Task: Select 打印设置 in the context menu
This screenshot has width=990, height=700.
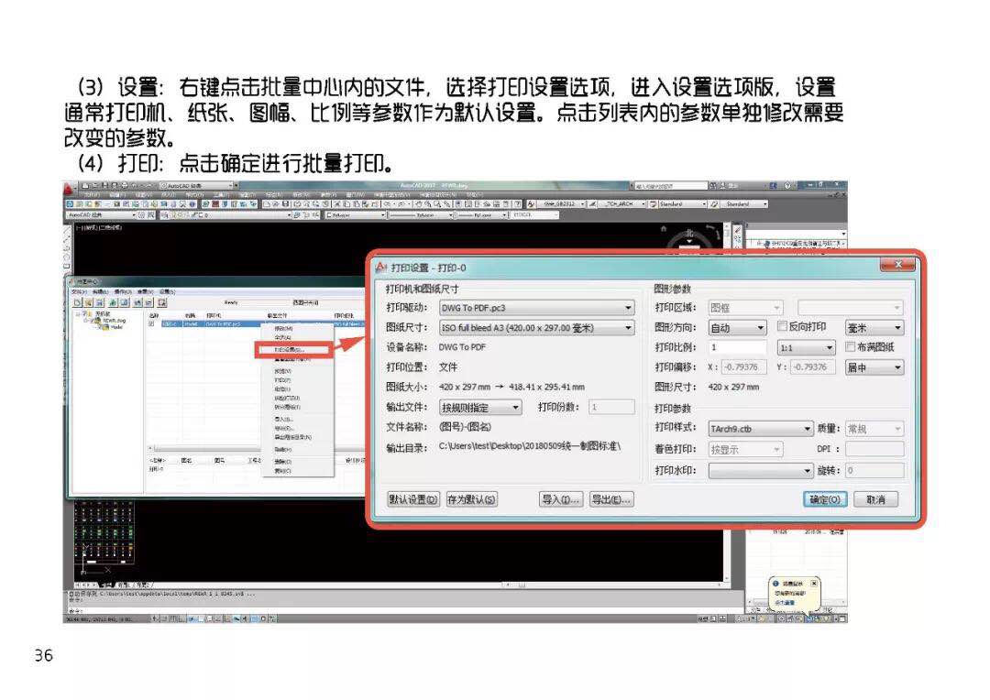Action: (x=289, y=349)
